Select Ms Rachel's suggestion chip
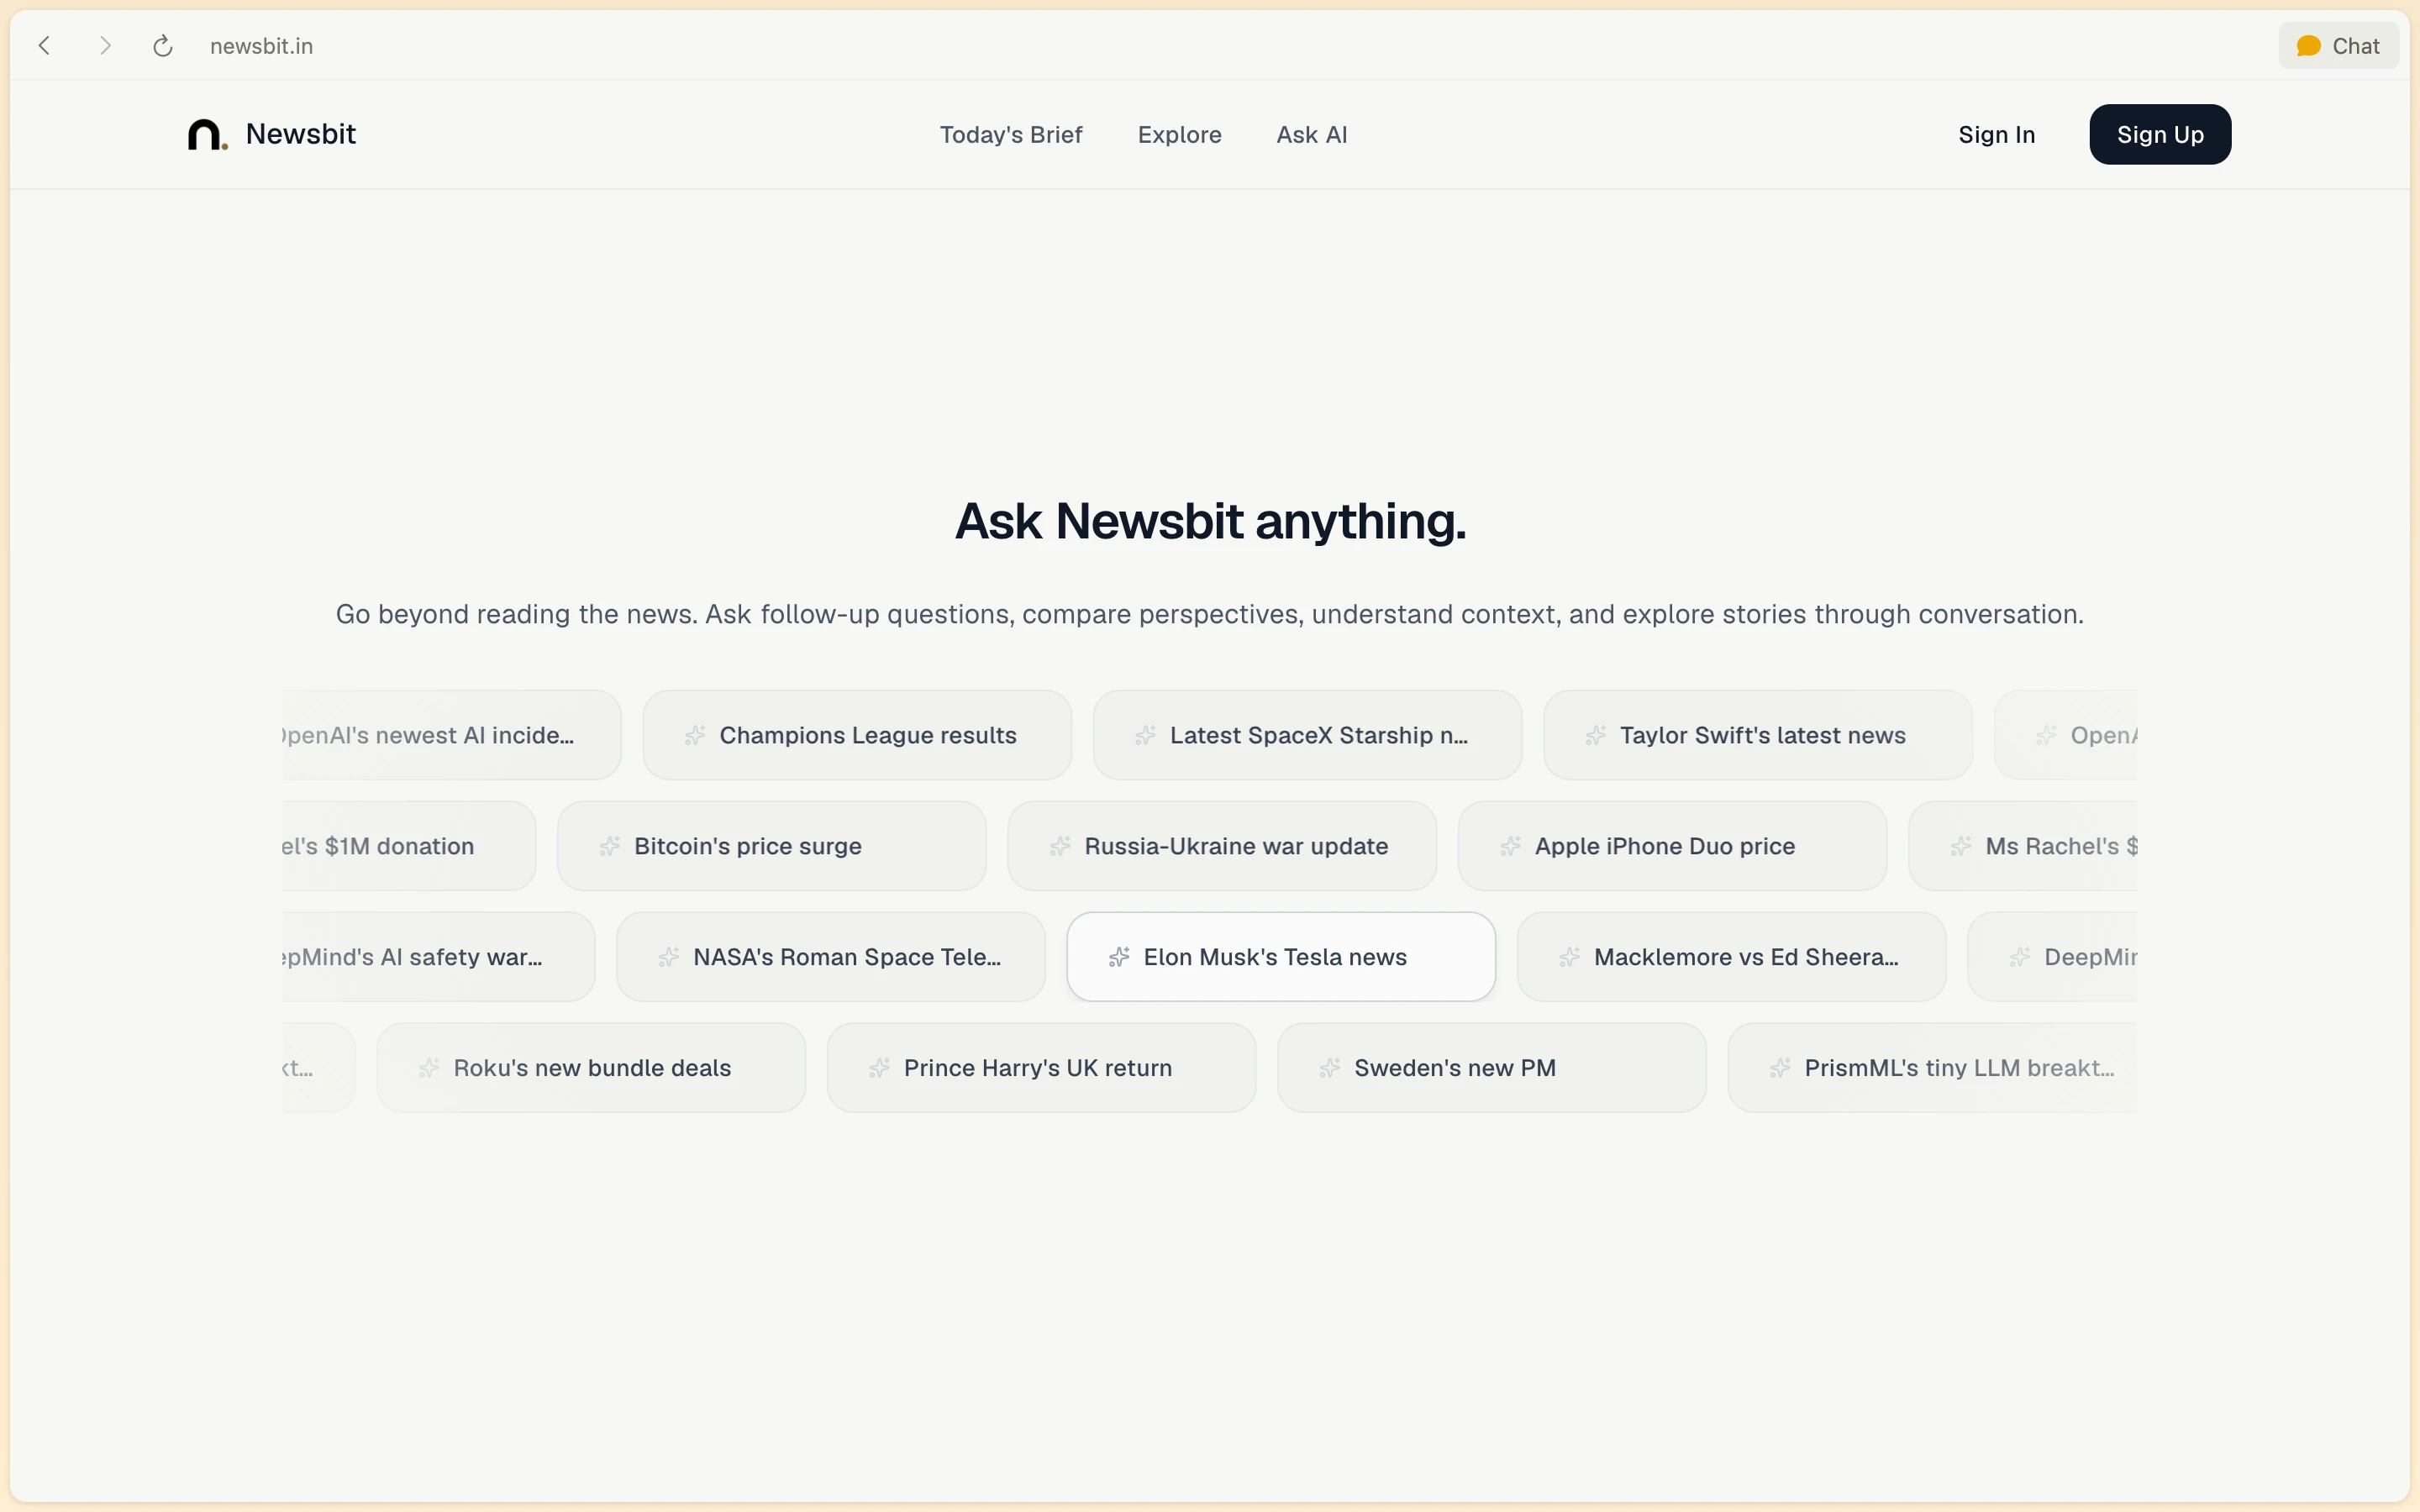The width and height of the screenshot is (2420, 1512). (x=2023, y=846)
